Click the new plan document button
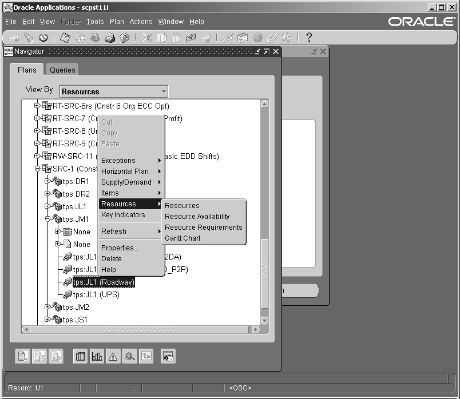Image resolution: width=460 pixels, height=399 pixels. 23,356
